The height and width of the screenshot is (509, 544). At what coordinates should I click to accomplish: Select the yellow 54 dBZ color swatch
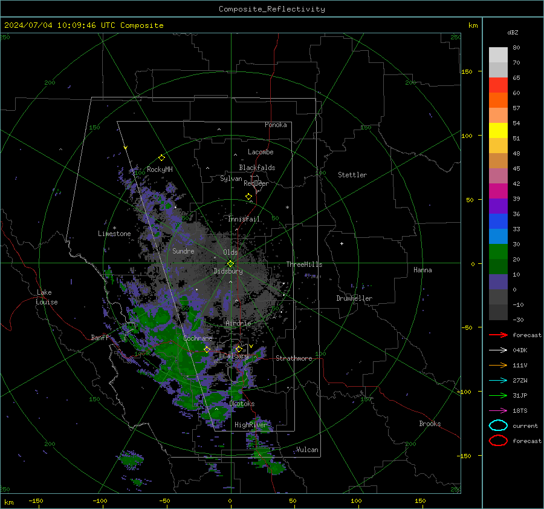(498, 130)
